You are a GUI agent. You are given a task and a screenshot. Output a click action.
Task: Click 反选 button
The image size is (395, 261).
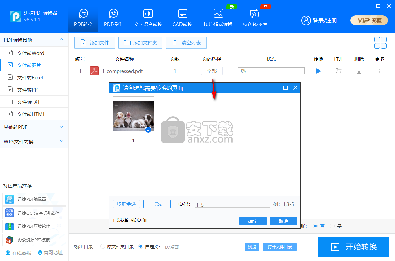click(x=157, y=204)
